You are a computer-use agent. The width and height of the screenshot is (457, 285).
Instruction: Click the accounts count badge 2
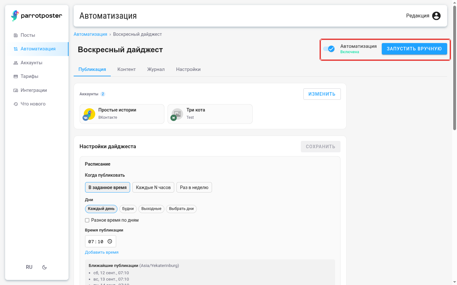103,94
